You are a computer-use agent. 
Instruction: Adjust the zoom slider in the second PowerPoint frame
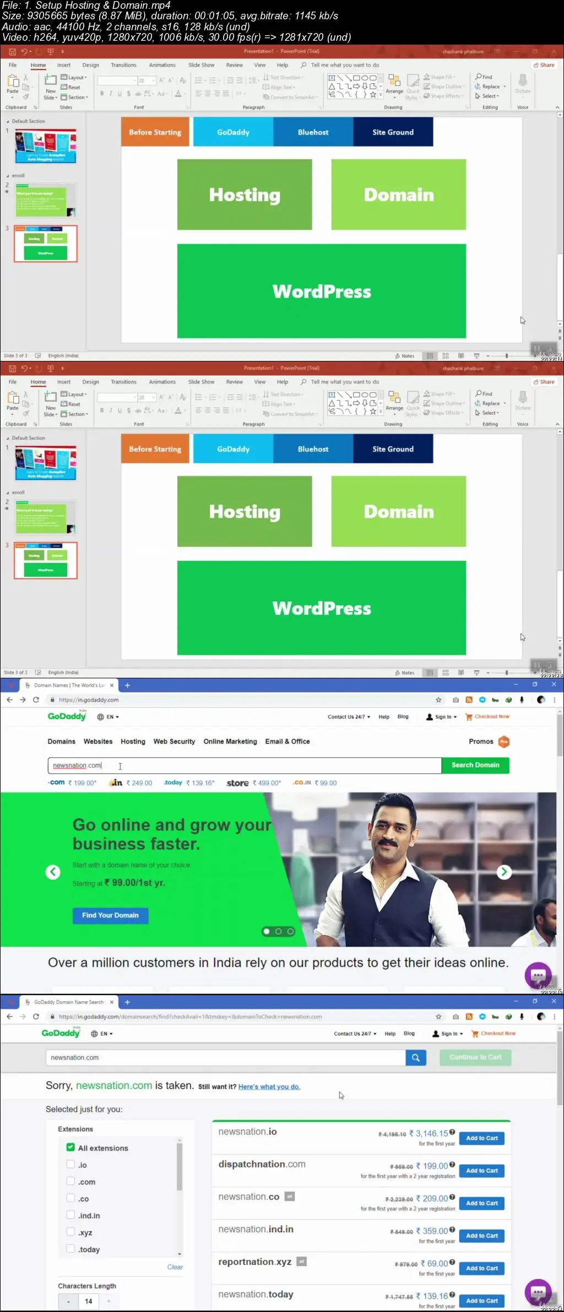pyautogui.click(x=507, y=673)
